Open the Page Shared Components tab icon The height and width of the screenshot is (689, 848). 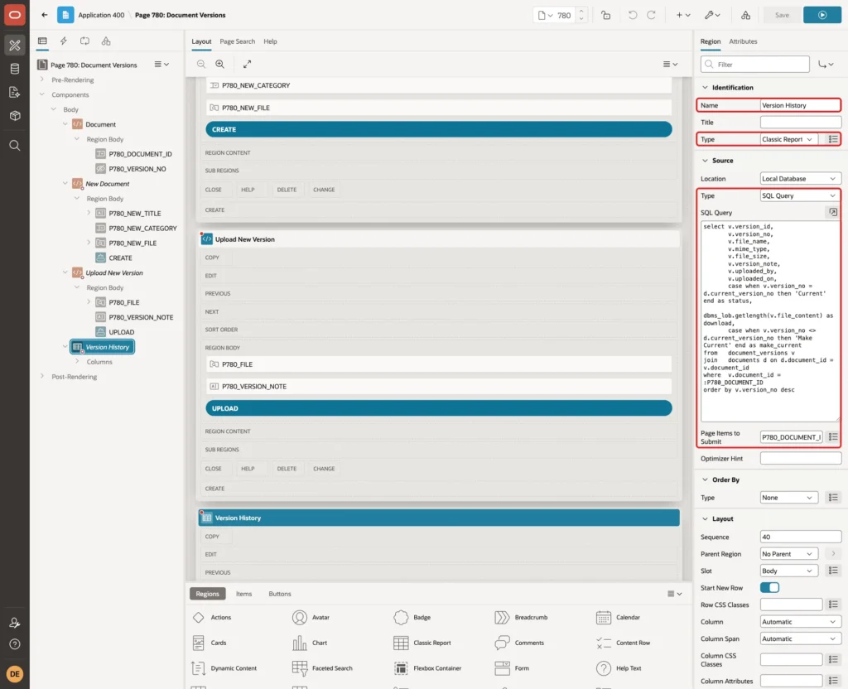point(106,41)
